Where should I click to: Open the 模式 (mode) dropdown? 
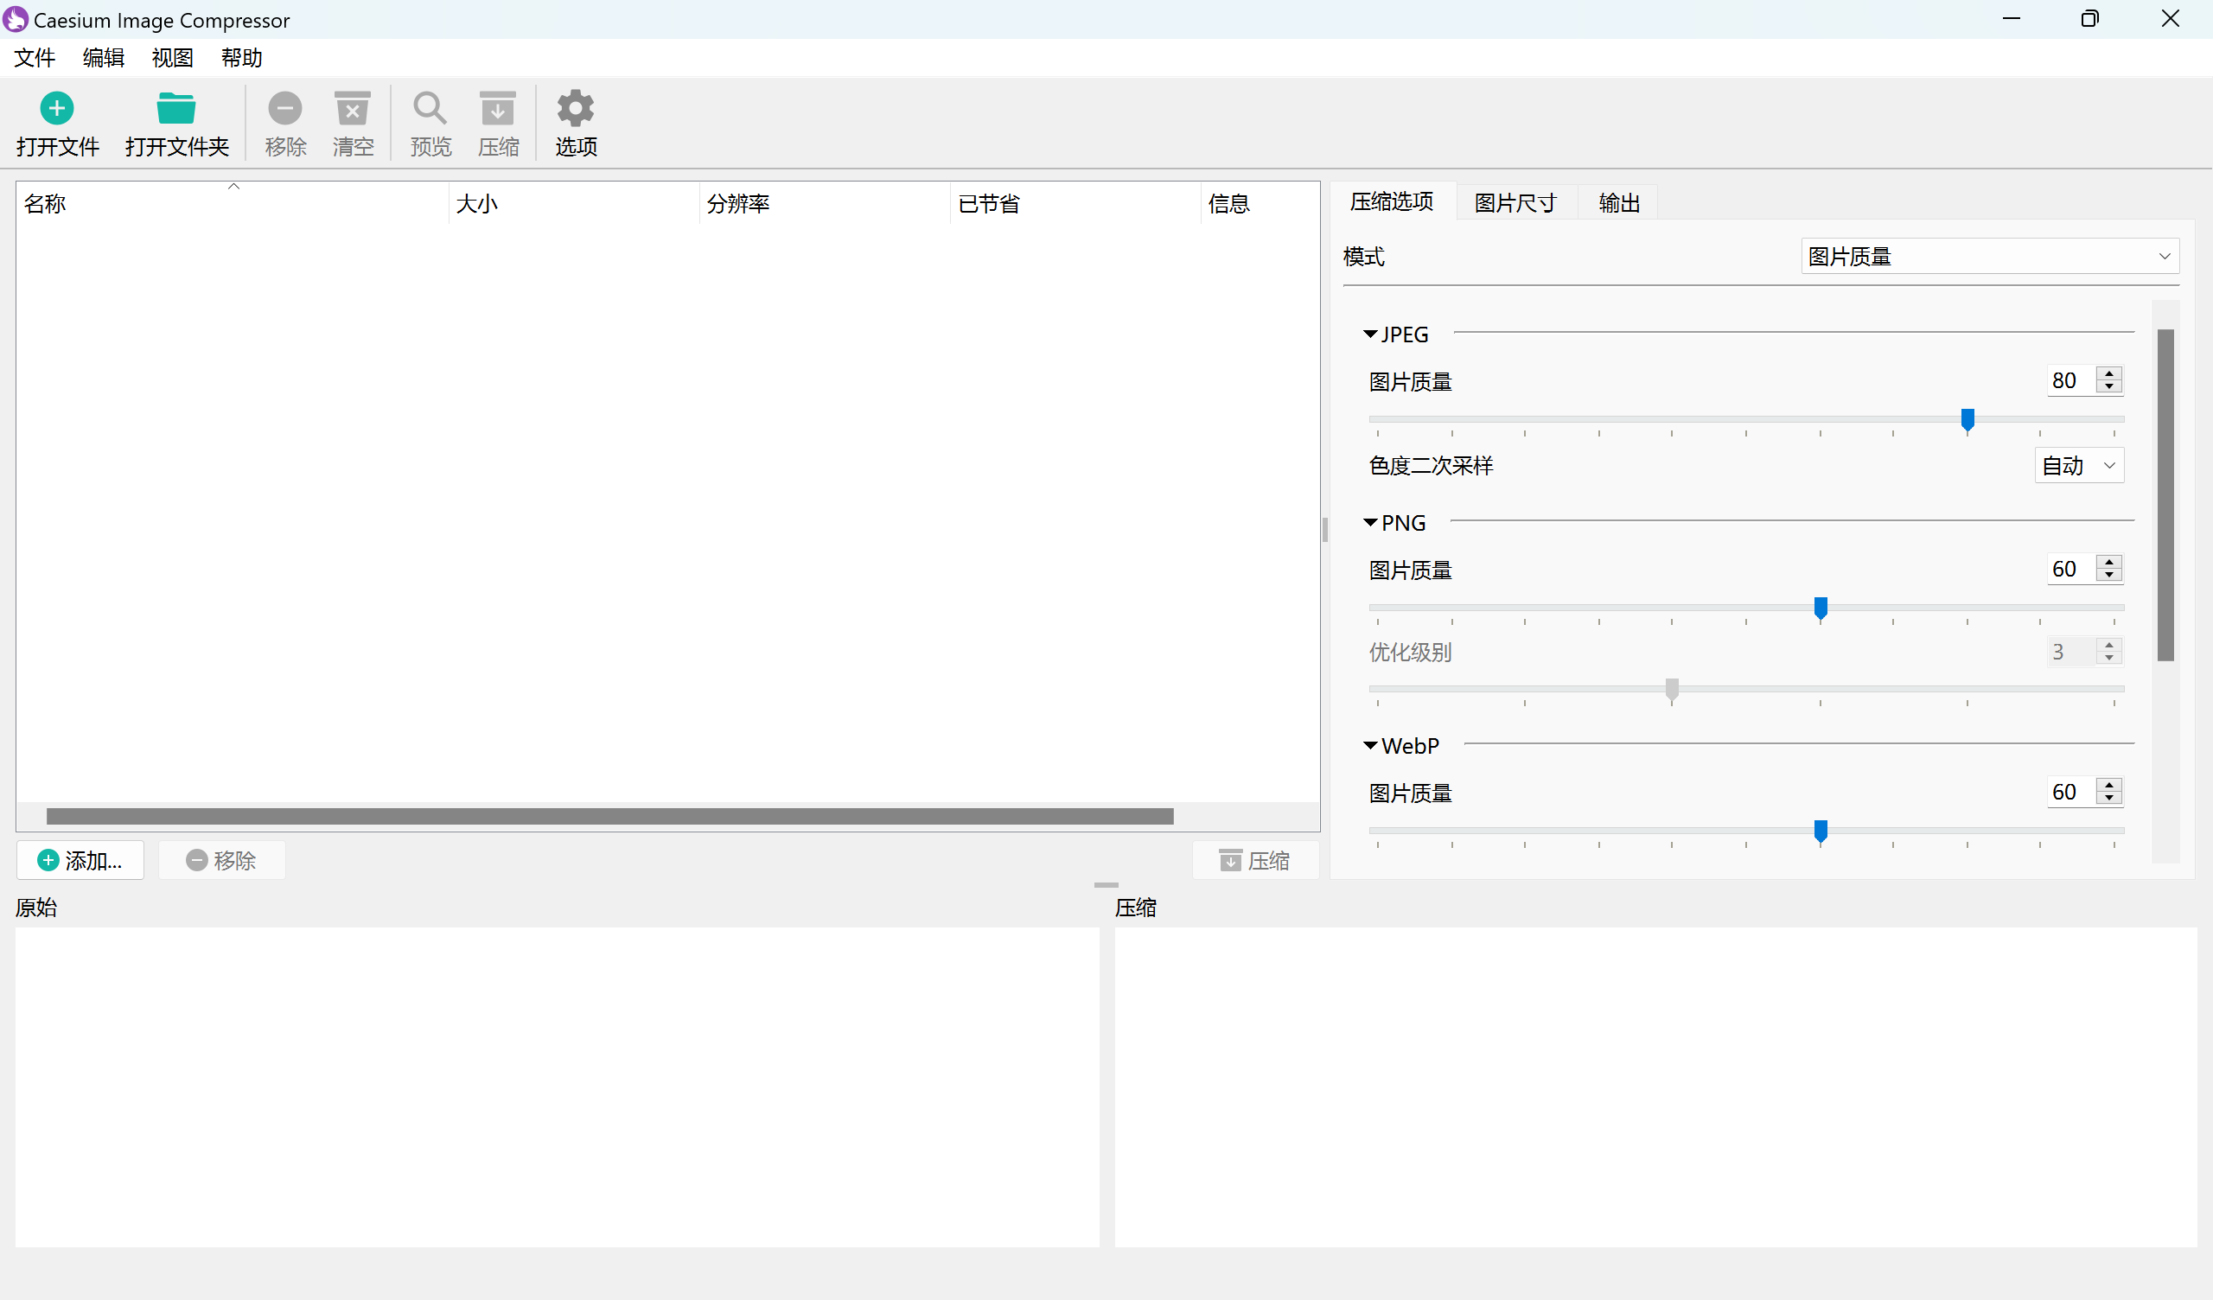(1989, 257)
